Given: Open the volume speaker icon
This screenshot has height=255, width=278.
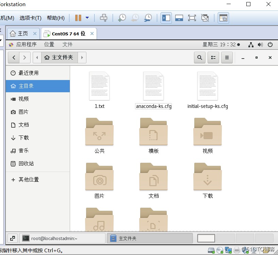Looking at the screenshot, I should 260,45.
